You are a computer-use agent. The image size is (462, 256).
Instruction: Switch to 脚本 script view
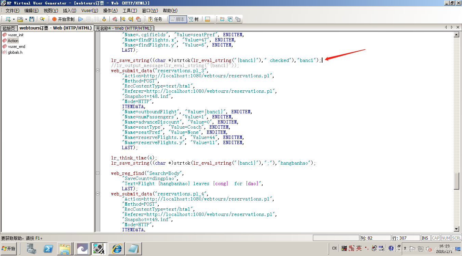(177, 19)
